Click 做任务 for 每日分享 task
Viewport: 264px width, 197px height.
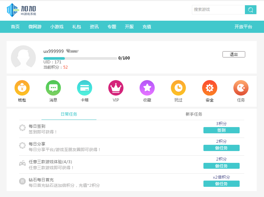pyautogui.click(x=221, y=148)
